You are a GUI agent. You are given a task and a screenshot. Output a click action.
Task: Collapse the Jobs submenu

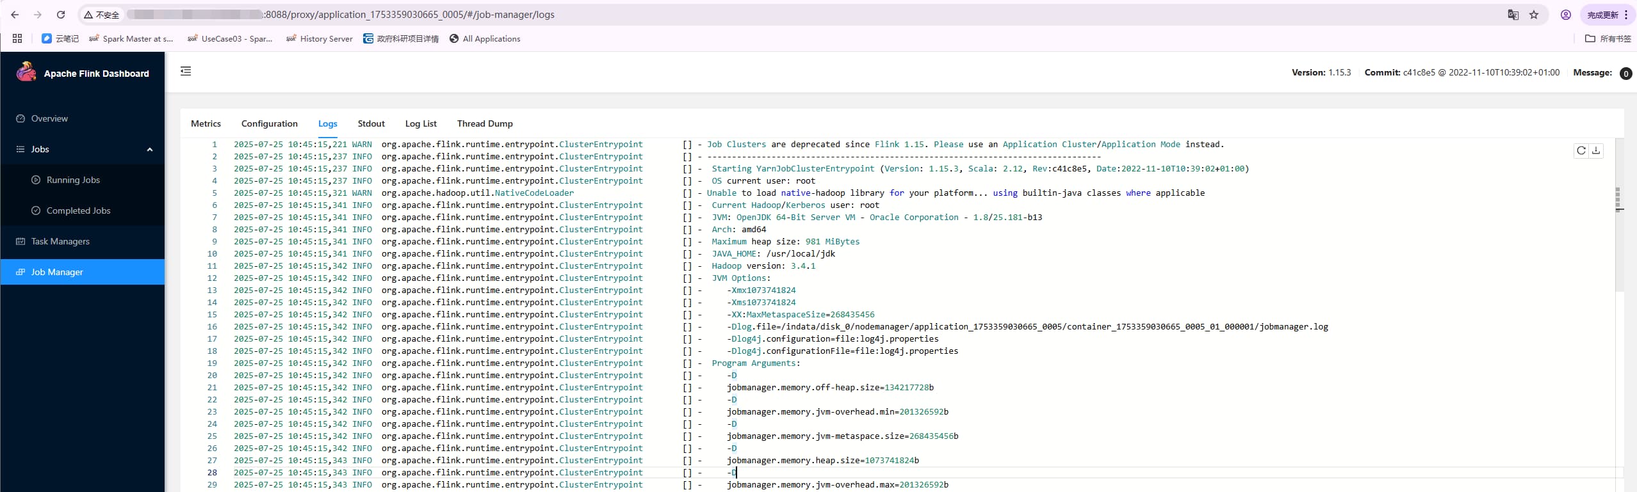tap(83, 149)
